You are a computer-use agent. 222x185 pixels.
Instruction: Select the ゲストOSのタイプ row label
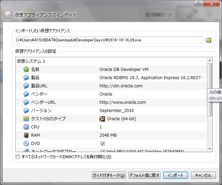48,119
